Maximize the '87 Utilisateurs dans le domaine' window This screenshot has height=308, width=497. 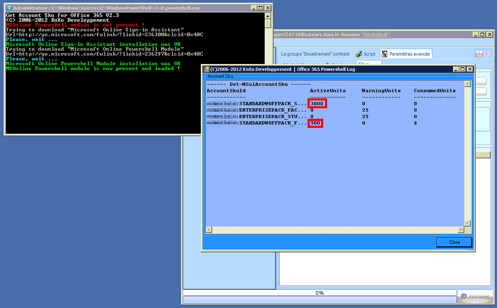pos(483,34)
